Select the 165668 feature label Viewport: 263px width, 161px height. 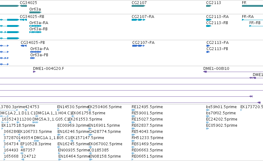pos(11,156)
